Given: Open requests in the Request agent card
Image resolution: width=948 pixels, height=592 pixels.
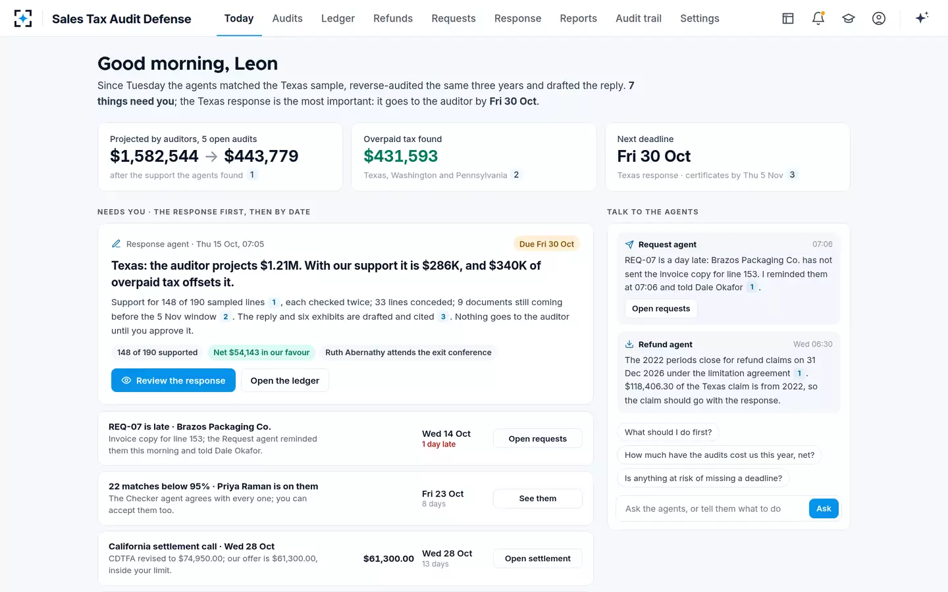Looking at the screenshot, I should click(661, 308).
